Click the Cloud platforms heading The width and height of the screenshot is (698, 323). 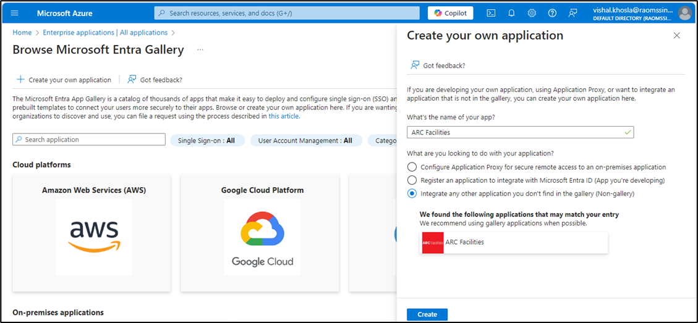tap(42, 165)
